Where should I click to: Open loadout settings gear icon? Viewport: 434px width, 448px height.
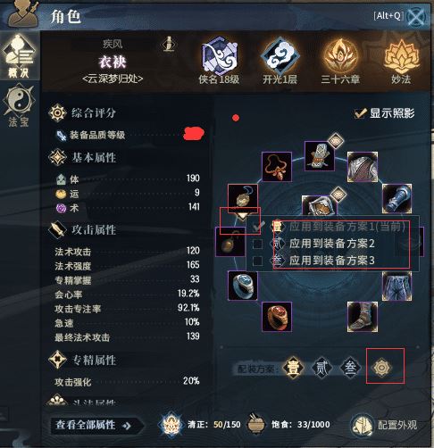click(382, 368)
